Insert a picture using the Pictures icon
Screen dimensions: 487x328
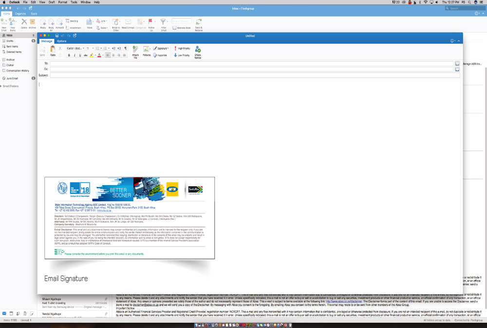[x=147, y=50]
